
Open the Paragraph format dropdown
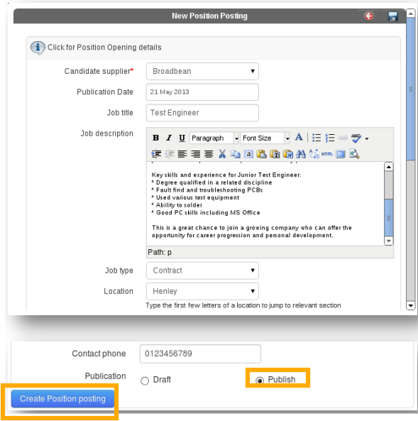coord(214,138)
